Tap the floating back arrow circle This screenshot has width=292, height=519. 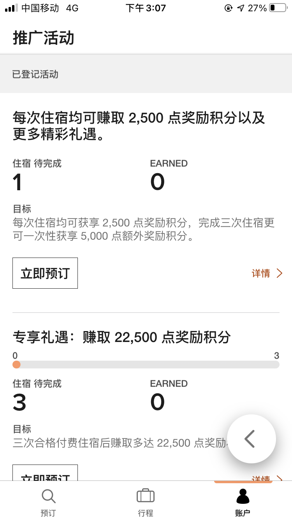pos(252,439)
